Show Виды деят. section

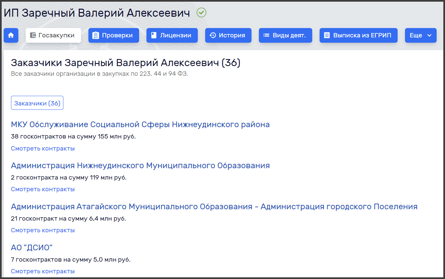[x=286, y=35]
